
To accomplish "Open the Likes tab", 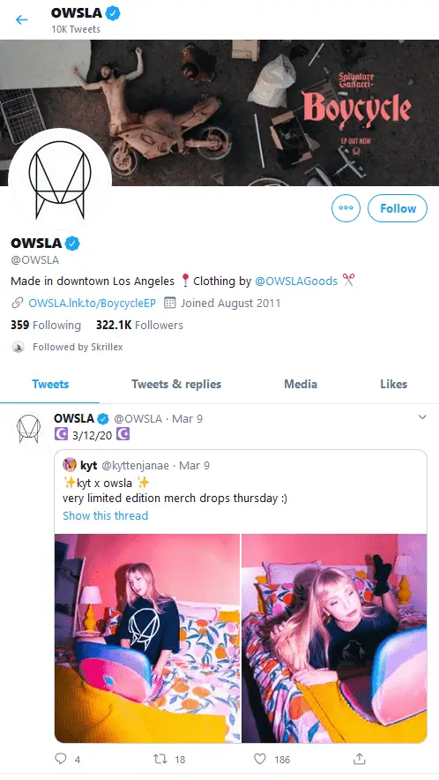I will tap(393, 384).
